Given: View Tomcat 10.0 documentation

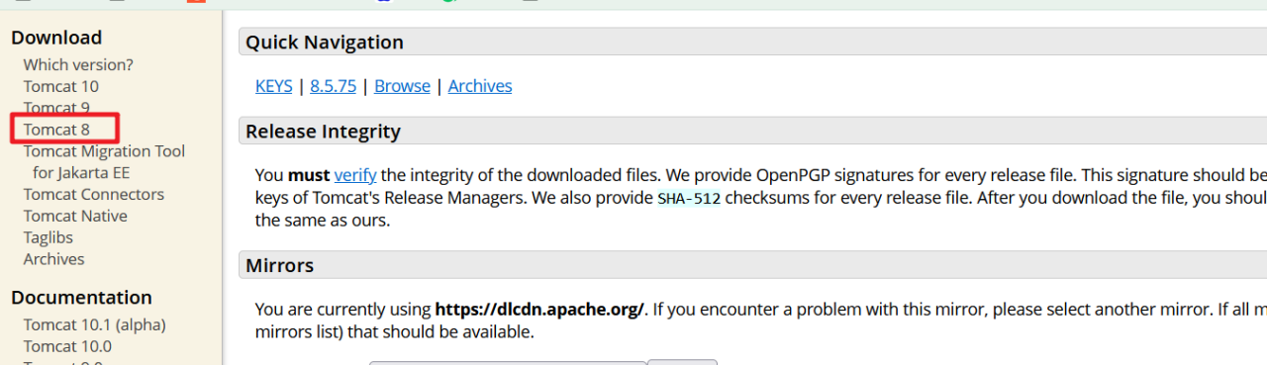Looking at the screenshot, I should click(x=67, y=346).
